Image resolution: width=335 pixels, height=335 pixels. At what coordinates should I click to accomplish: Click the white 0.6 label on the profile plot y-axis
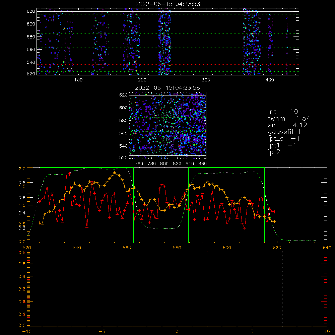22,198
